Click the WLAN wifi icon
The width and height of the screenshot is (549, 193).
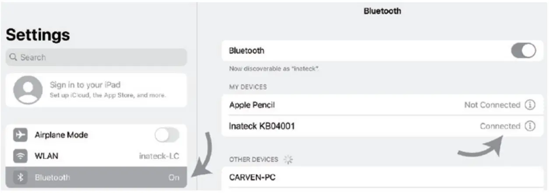click(x=20, y=156)
